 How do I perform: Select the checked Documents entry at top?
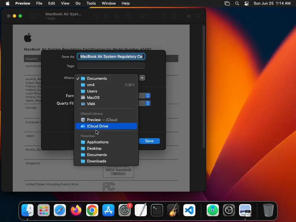point(106,78)
